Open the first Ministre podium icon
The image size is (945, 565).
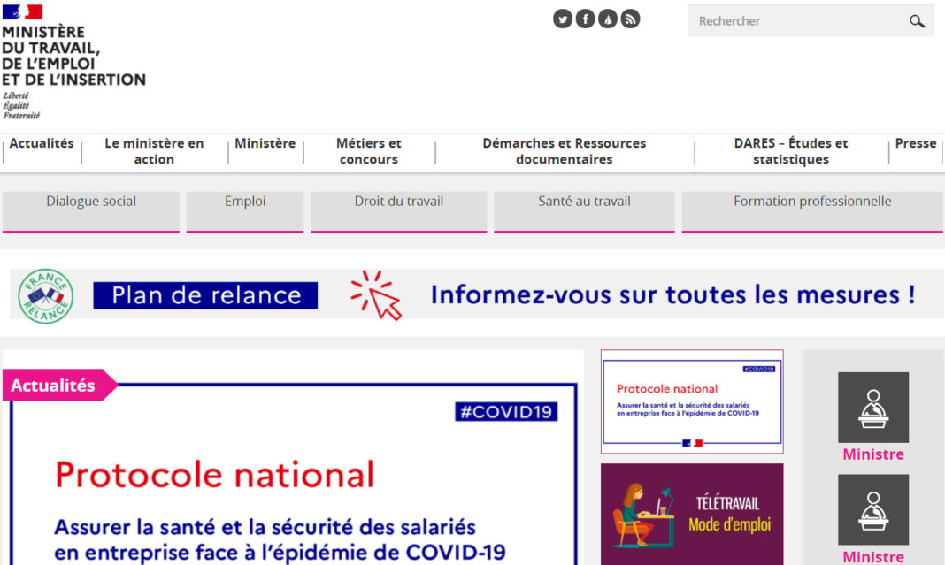(x=873, y=408)
